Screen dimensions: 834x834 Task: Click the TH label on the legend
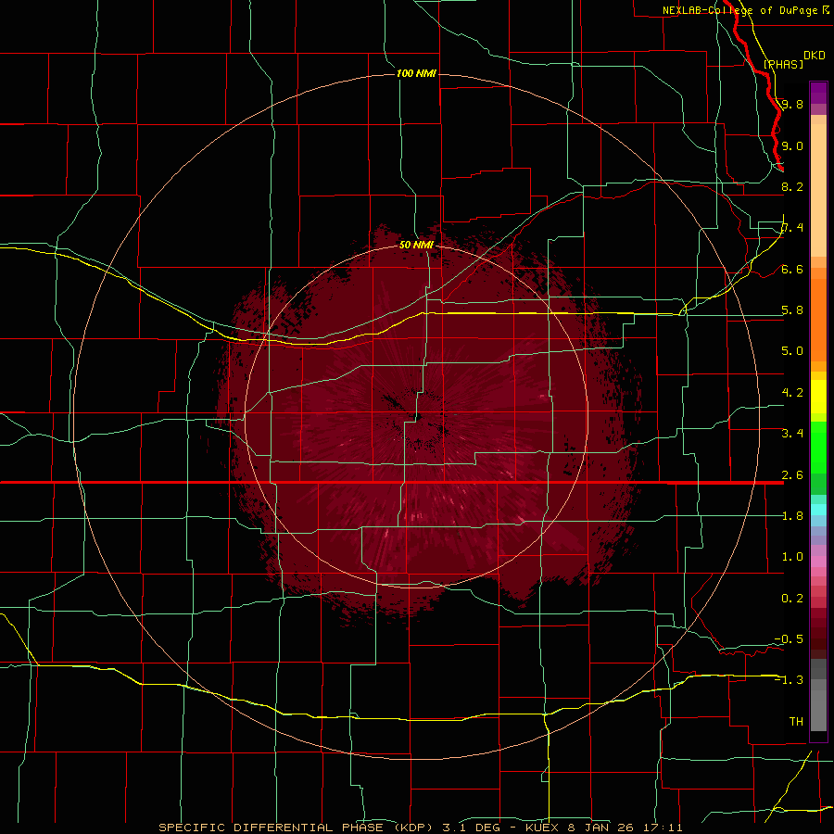click(x=796, y=722)
